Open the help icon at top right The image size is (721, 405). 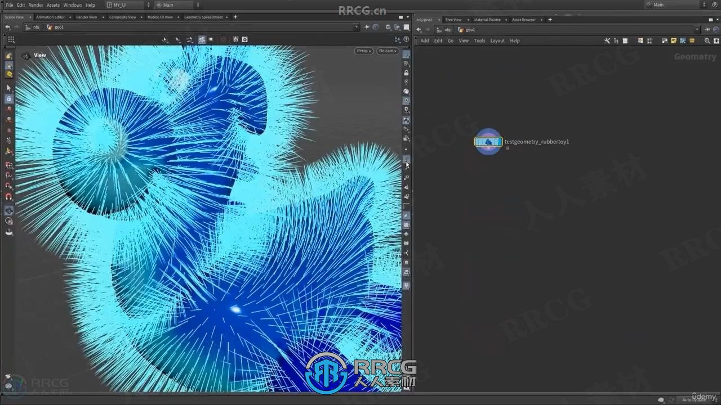[x=715, y=4]
